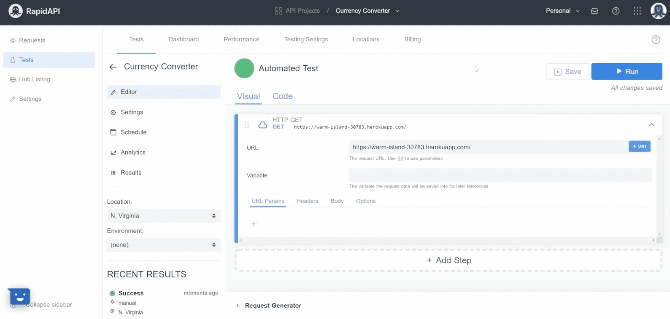Click the page help icon below header
This screenshot has width=670, height=319.
click(x=656, y=40)
